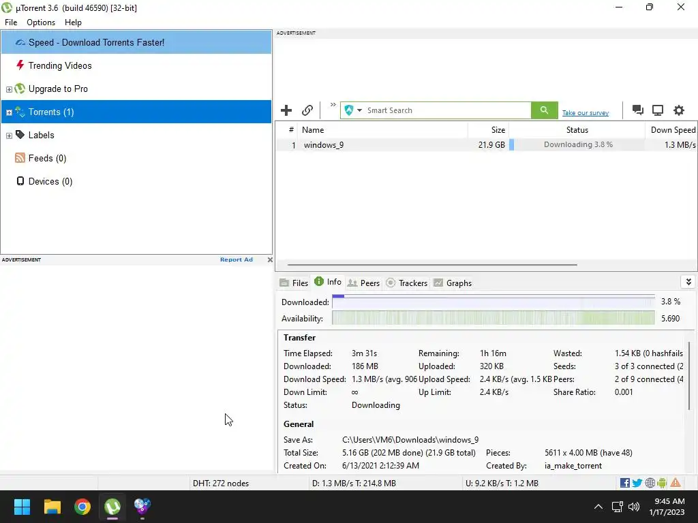Click the Info pane vertical scrollbar

(x=689, y=376)
